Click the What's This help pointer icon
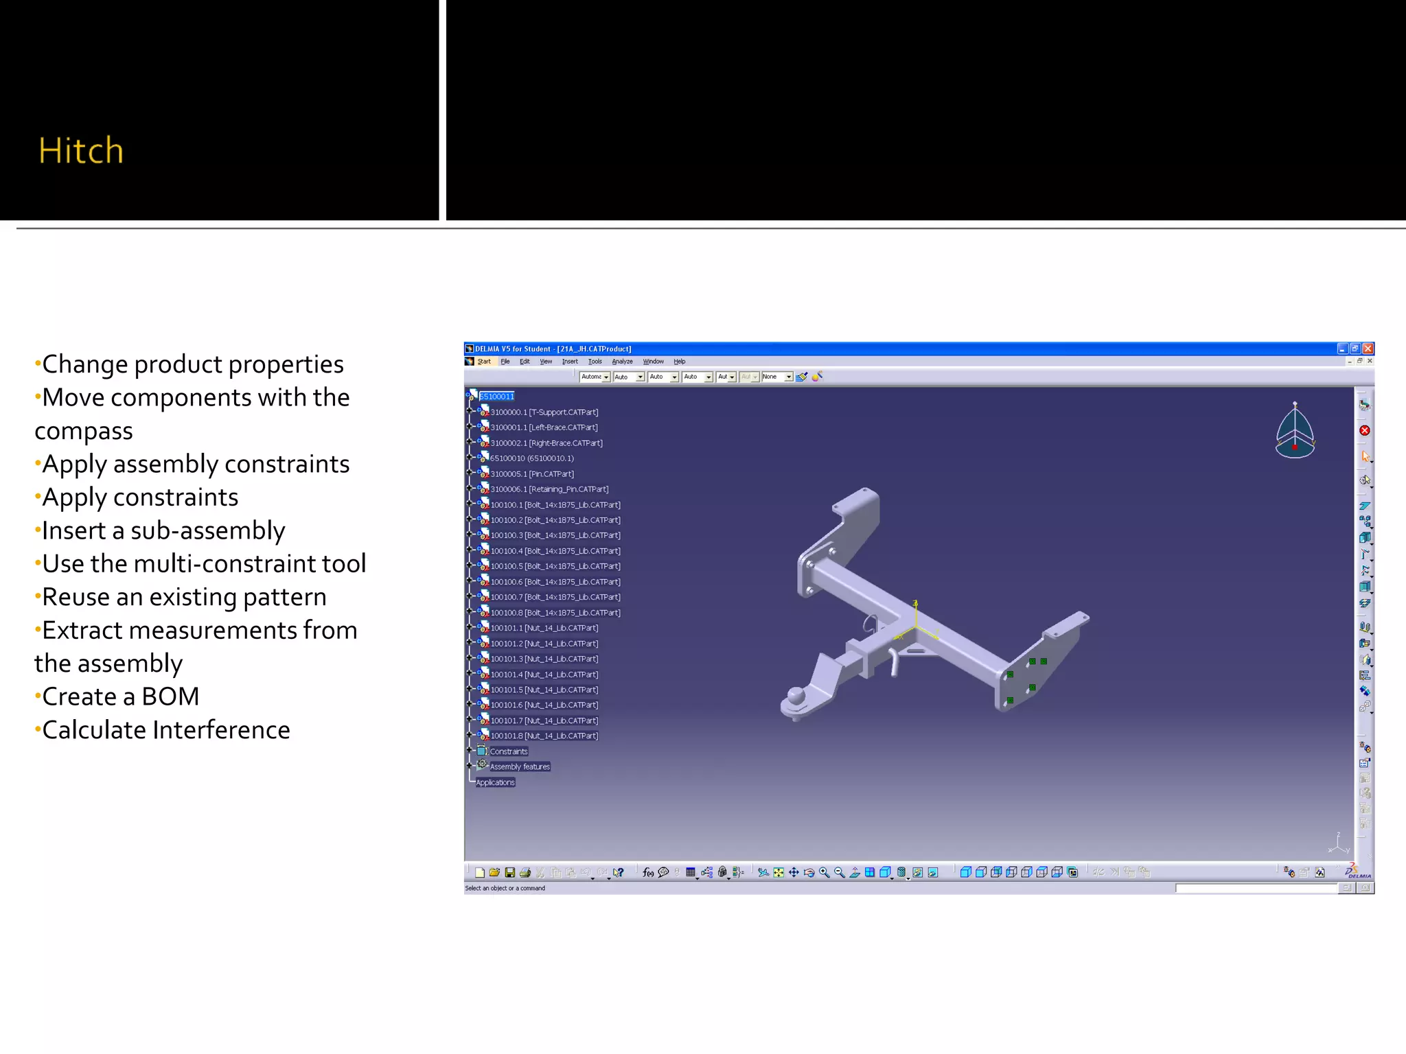 coord(619,872)
